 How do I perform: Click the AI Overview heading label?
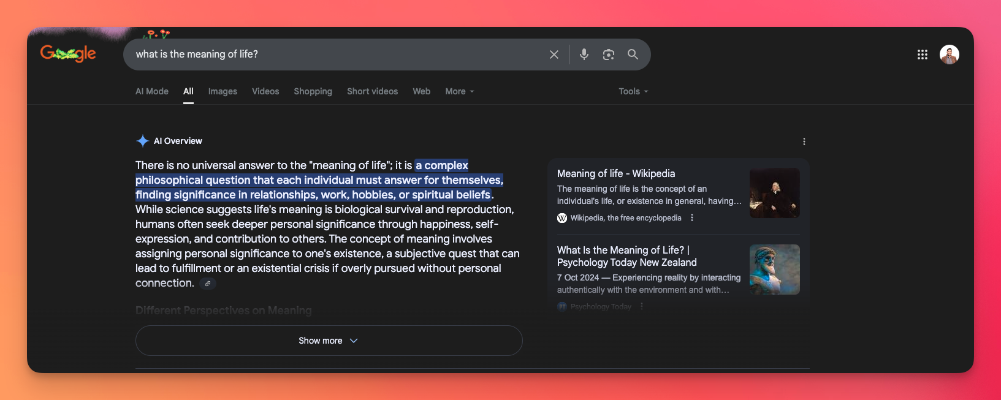178,141
